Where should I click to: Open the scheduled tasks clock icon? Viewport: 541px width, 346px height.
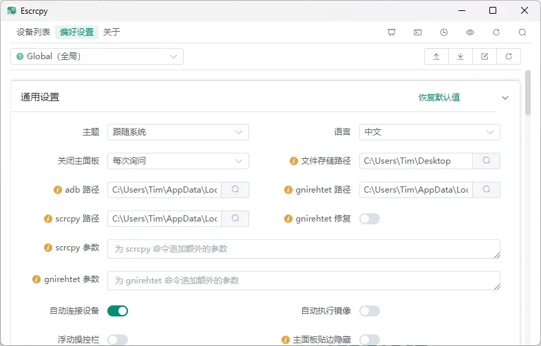[x=444, y=32]
